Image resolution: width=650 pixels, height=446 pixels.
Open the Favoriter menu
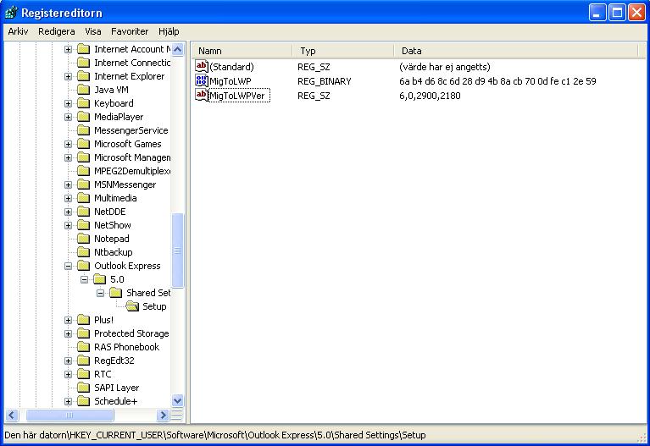click(130, 31)
